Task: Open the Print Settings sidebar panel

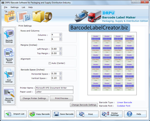Action: point(9,76)
